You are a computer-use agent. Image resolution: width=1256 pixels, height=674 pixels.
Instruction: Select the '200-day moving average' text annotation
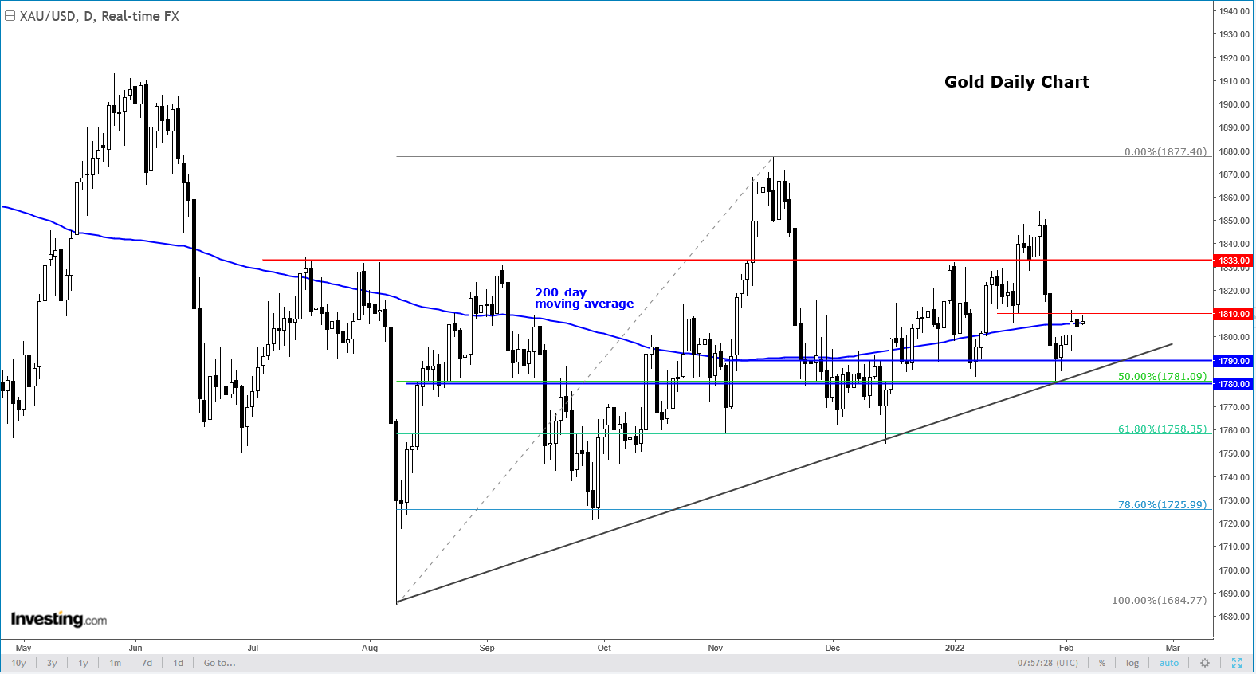pos(584,298)
